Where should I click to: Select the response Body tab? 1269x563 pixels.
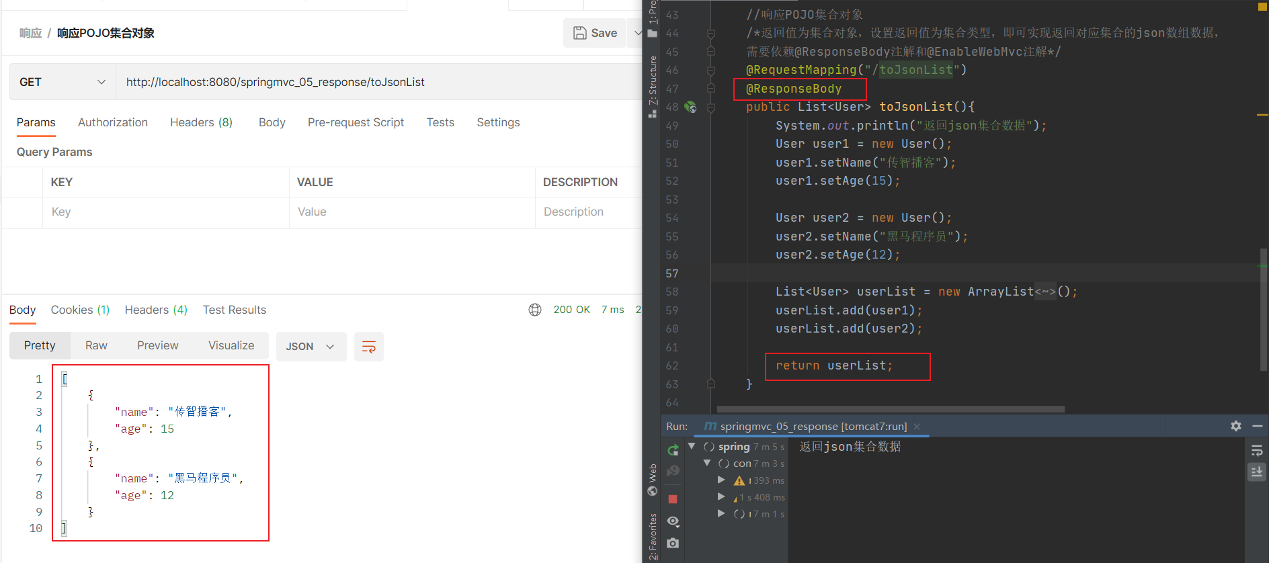coord(22,310)
